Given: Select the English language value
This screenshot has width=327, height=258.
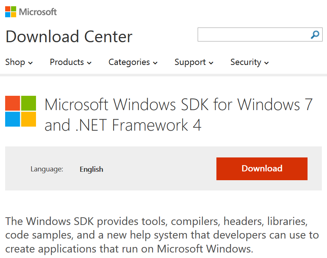Looking at the screenshot, I should [x=91, y=169].
